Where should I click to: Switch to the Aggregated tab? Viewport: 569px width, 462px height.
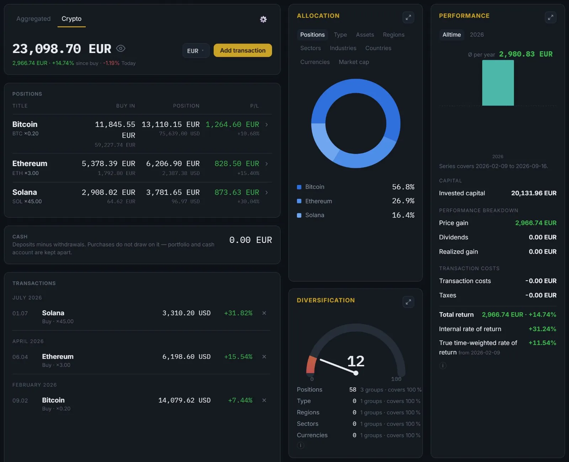[33, 18]
